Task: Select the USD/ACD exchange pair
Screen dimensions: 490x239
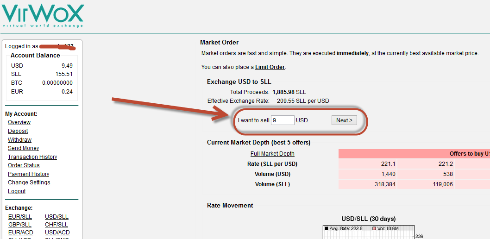Action: click(x=57, y=233)
